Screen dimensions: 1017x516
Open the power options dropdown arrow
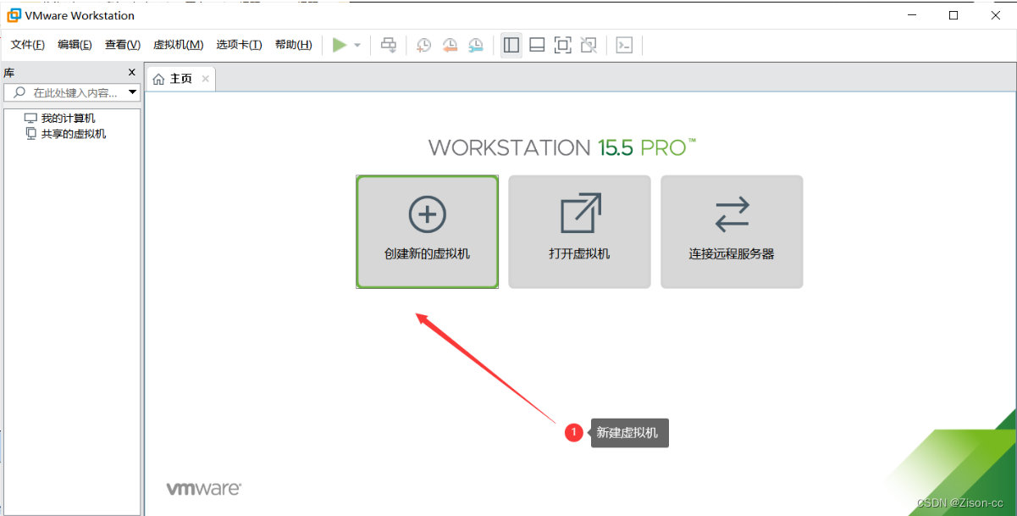click(357, 46)
